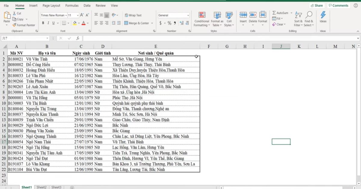Open the Font Color red swatch
This screenshot has height=189, width=361.
coord(84,23)
